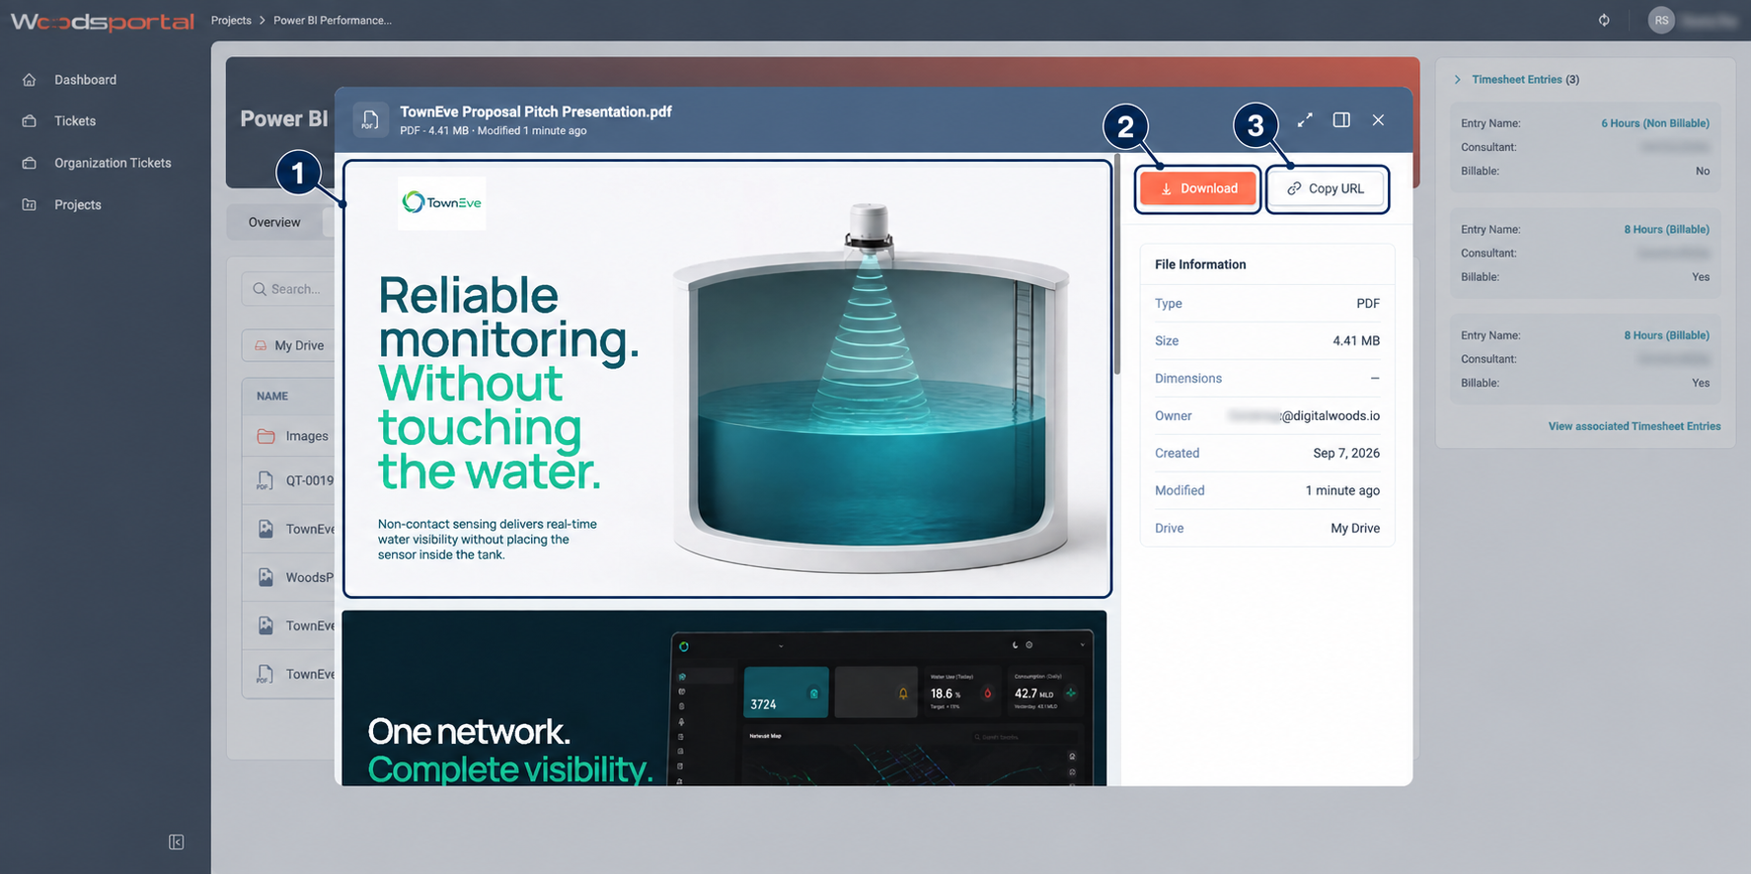Click the WoodsP image file icon

pyautogui.click(x=266, y=577)
